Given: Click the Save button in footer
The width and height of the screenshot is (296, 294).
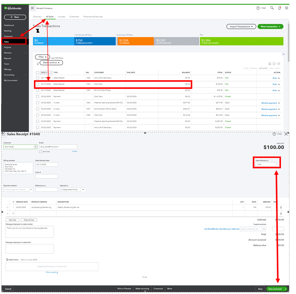Looking at the screenshot, I should 260,289.
